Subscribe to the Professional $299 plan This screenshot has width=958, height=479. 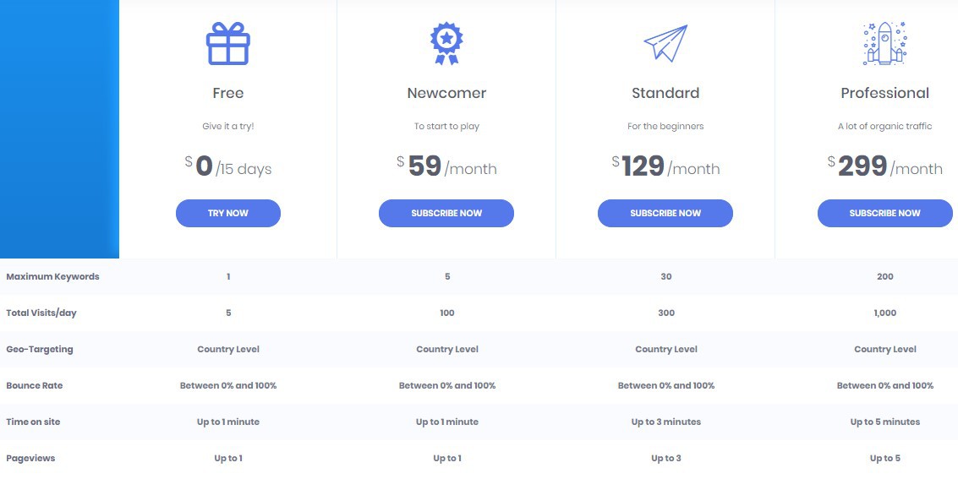884,213
